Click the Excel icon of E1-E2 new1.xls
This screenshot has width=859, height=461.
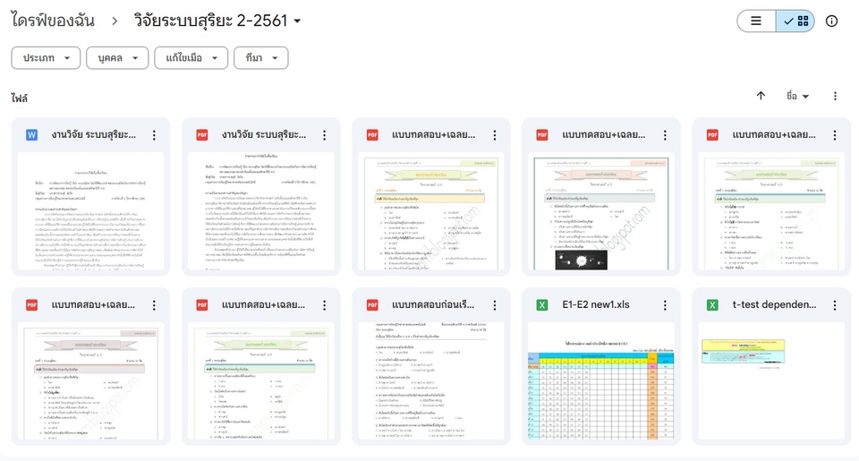(542, 304)
